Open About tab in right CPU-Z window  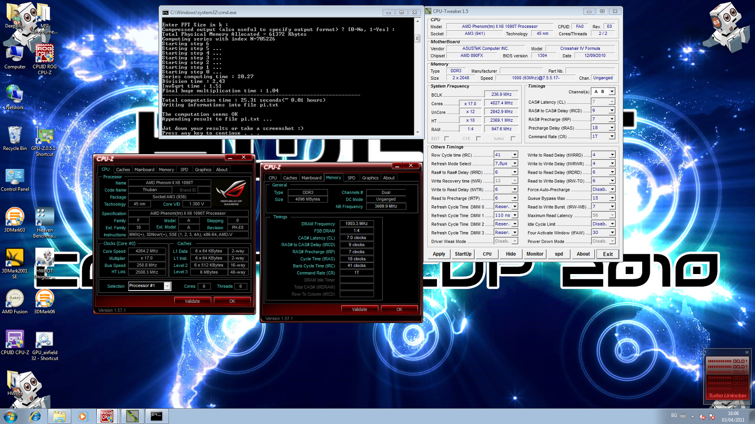(389, 178)
